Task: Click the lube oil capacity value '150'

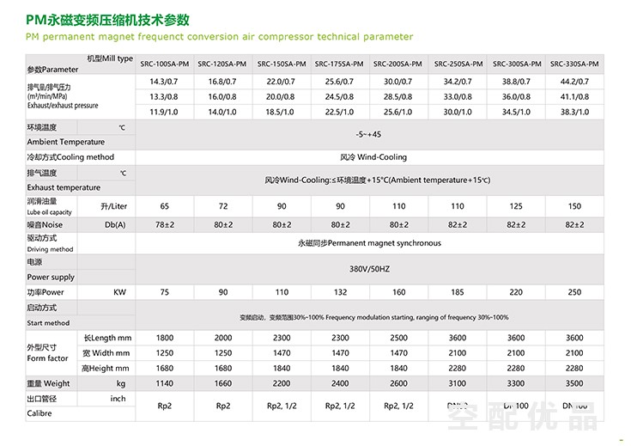Action: point(574,206)
